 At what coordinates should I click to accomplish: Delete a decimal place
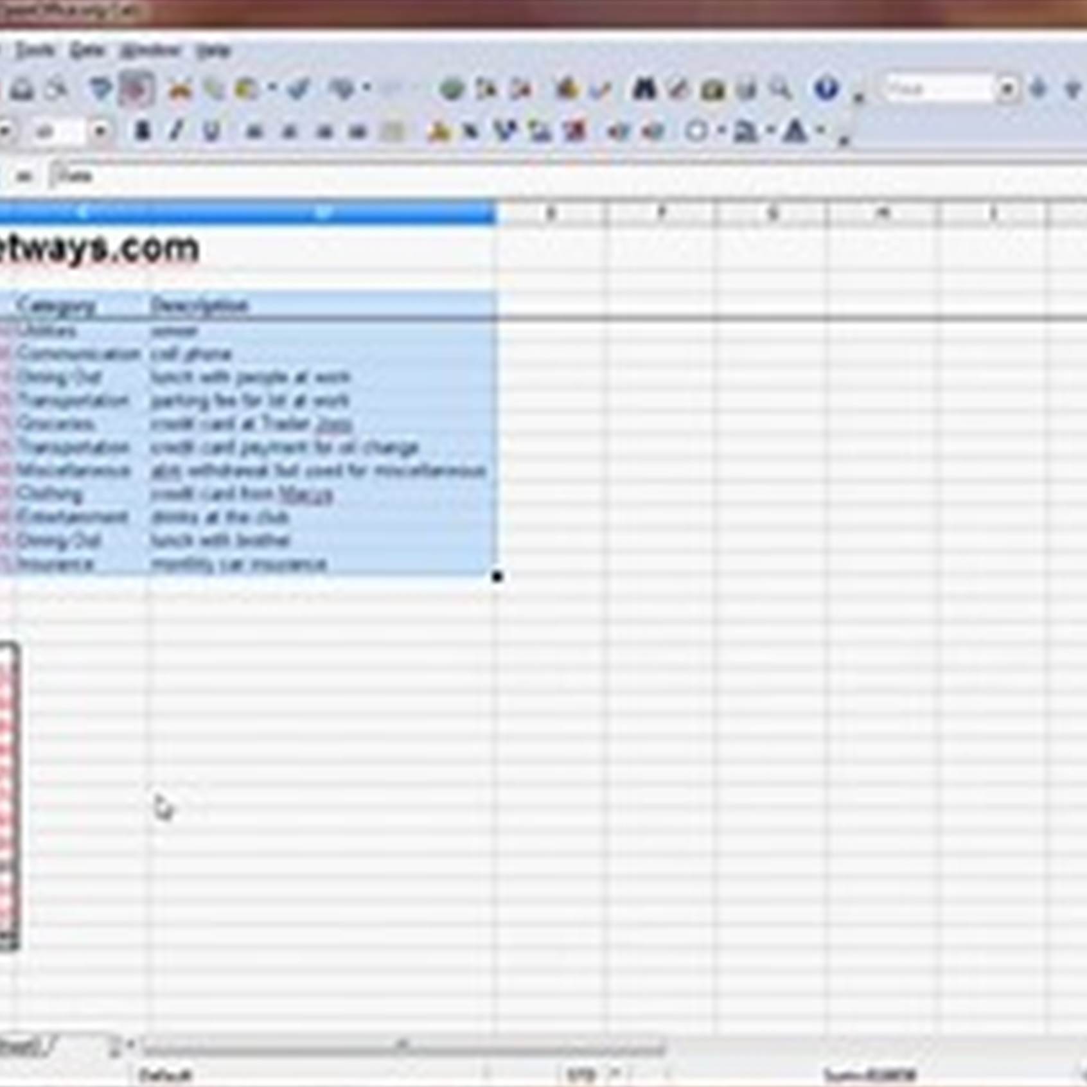point(576,132)
